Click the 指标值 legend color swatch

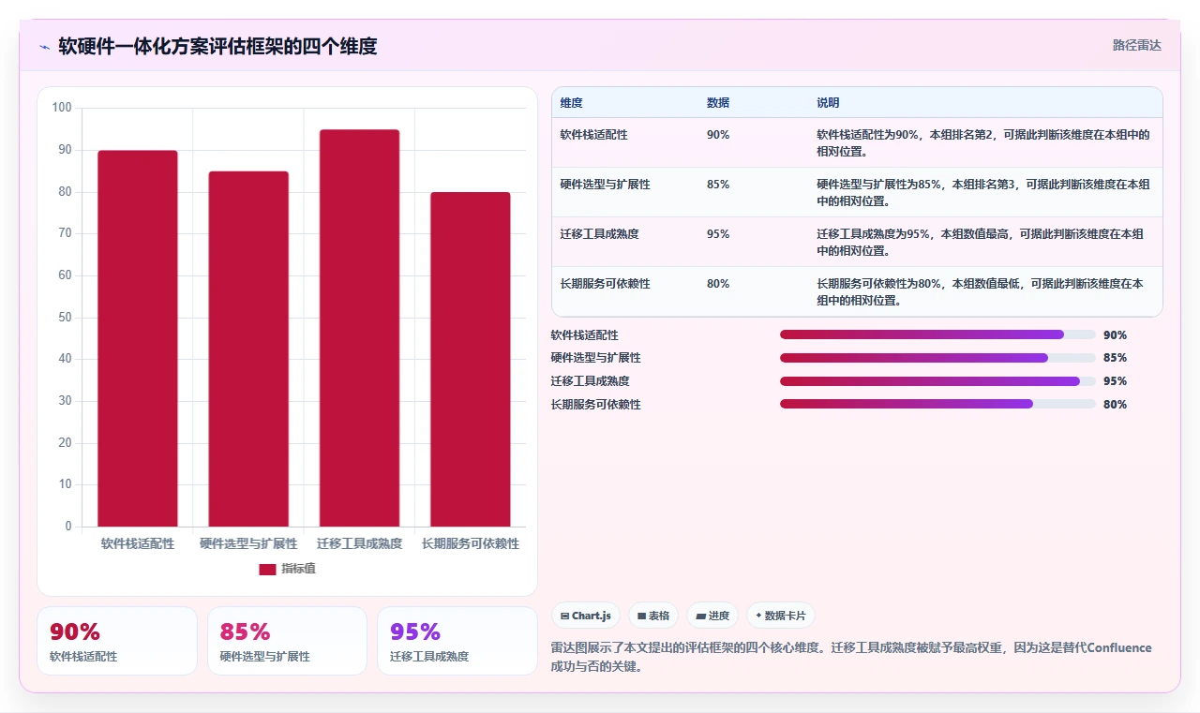pyautogui.click(x=267, y=569)
